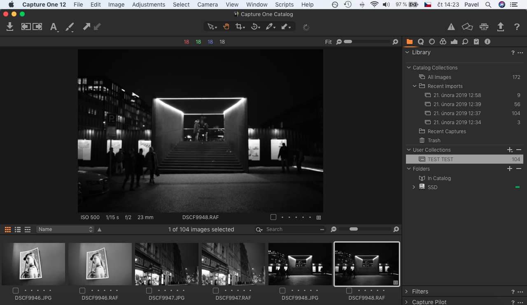Open the Name sort dropdown

pyautogui.click(x=65, y=229)
